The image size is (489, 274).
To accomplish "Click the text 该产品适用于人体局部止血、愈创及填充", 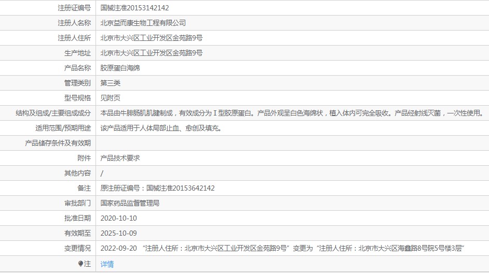I will pyautogui.click(x=161, y=128).
